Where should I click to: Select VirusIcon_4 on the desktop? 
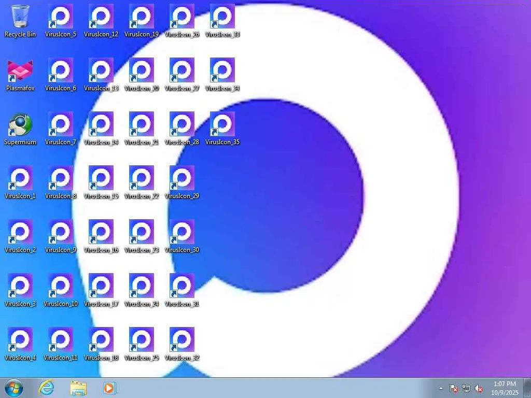click(20, 344)
